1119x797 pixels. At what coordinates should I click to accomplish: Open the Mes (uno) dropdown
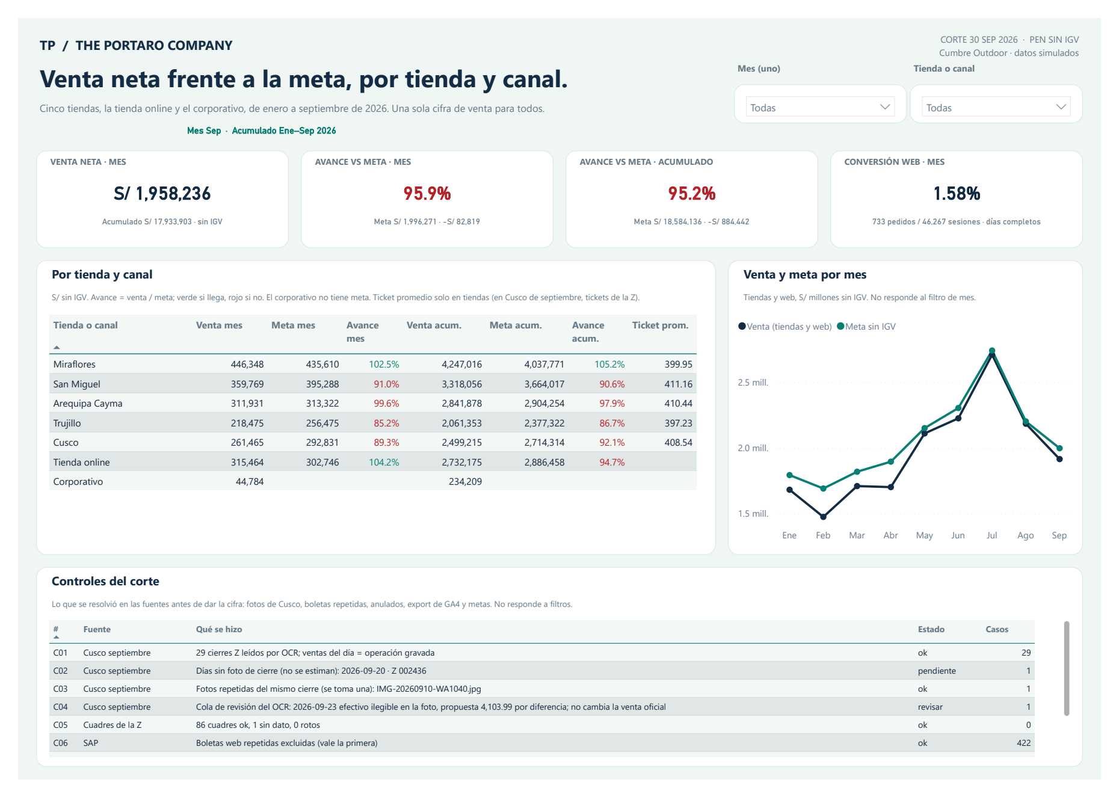820,107
